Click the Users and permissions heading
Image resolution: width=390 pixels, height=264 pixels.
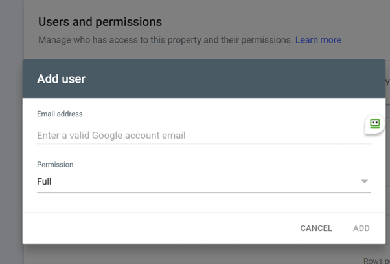[x=100, y=23]
